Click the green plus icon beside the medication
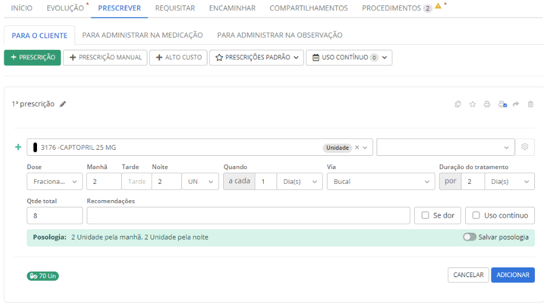 click(x=18, y=147)
